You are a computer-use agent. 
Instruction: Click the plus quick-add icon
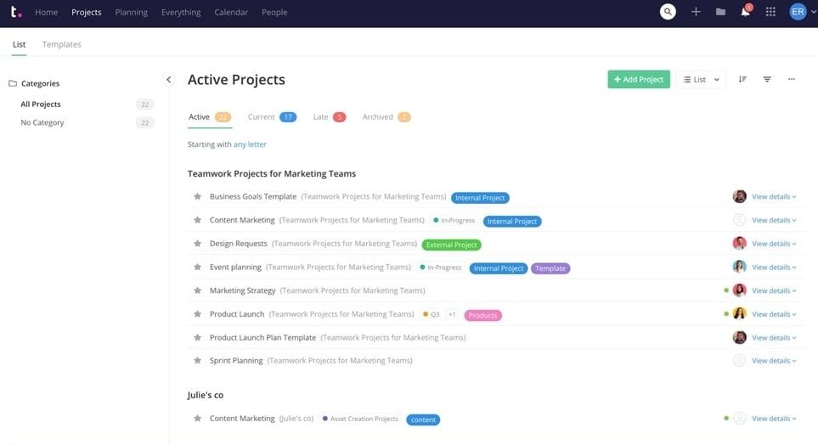696,12
